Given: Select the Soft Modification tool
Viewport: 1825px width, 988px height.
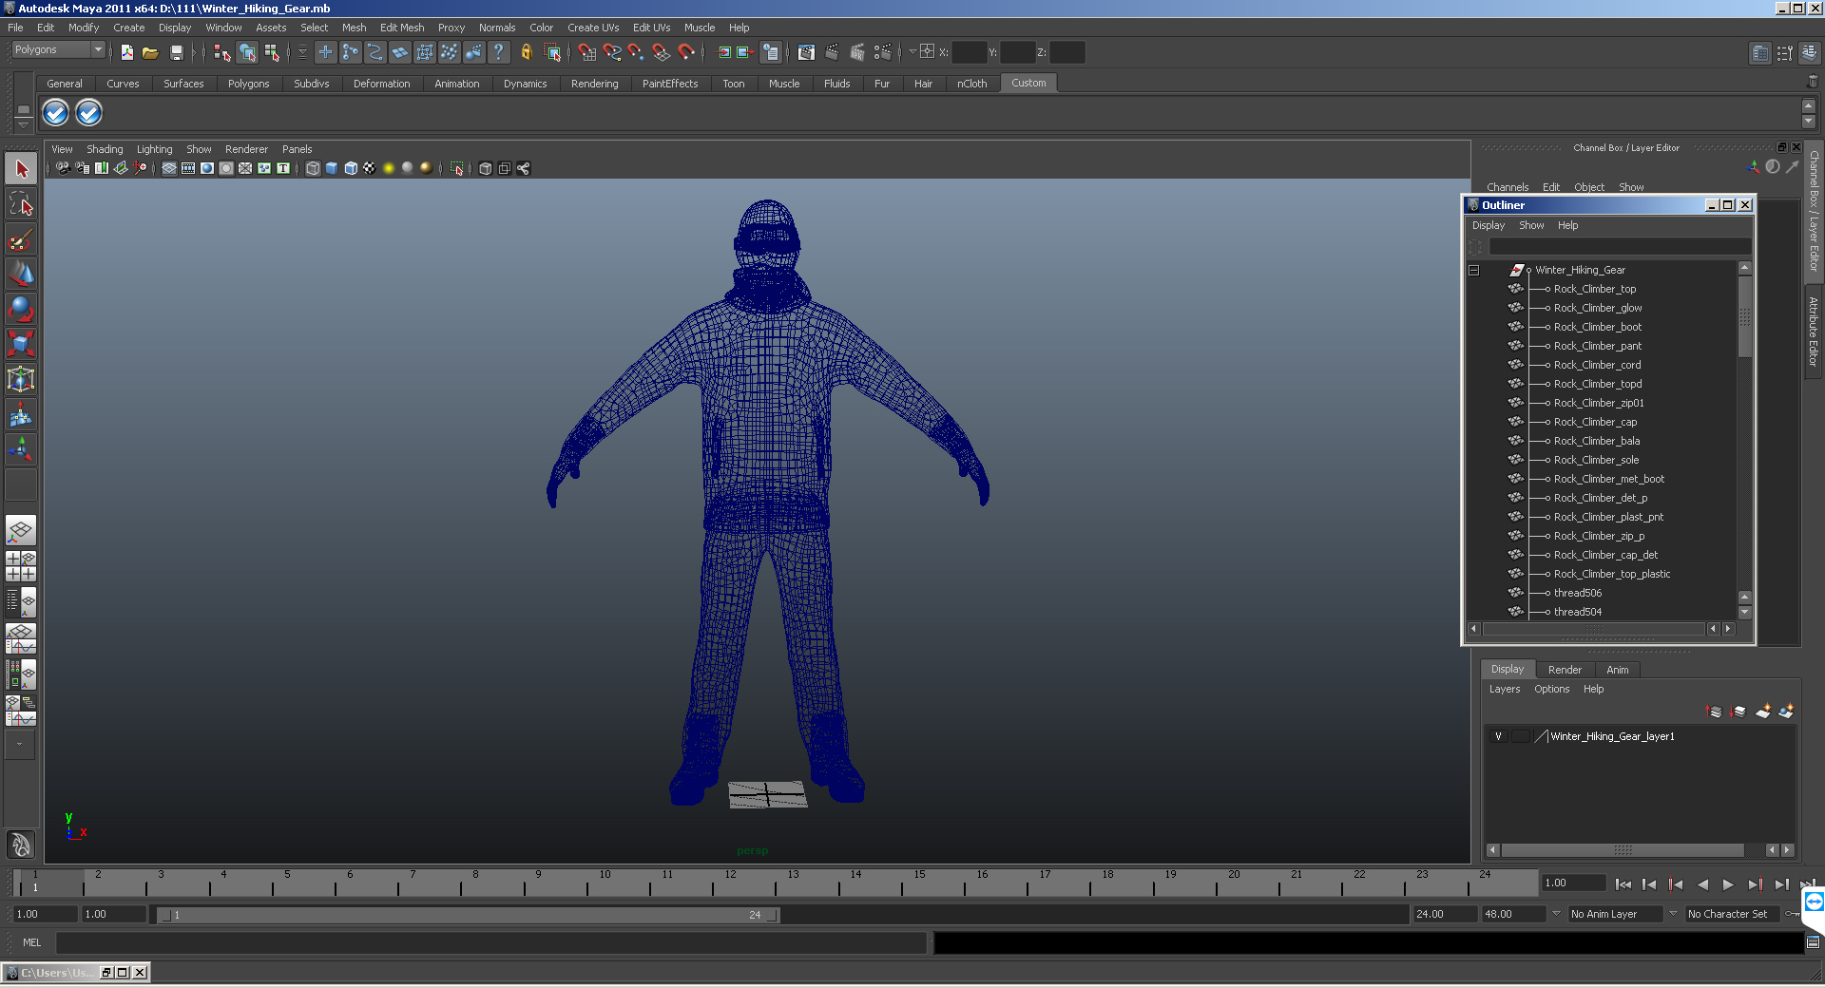Looking at the screenshot, I should (x=21, y=414).
